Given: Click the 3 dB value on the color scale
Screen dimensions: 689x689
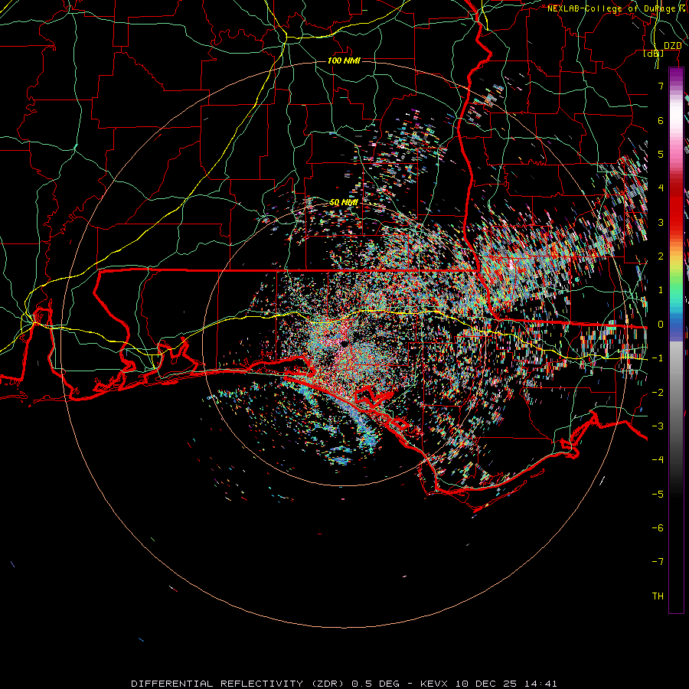Looking at the screenshot, I should click(x=661, y=222).
